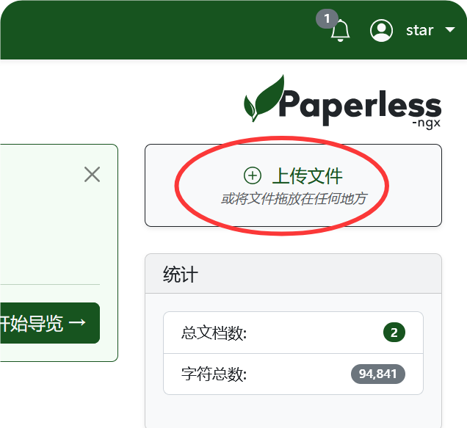Click the gray 94,841 count badge
This screenshot has width=467, height=428.
tap(377, 374)
